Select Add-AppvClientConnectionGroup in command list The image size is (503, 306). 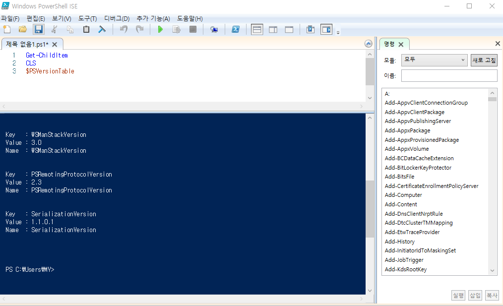coord(426,103)
